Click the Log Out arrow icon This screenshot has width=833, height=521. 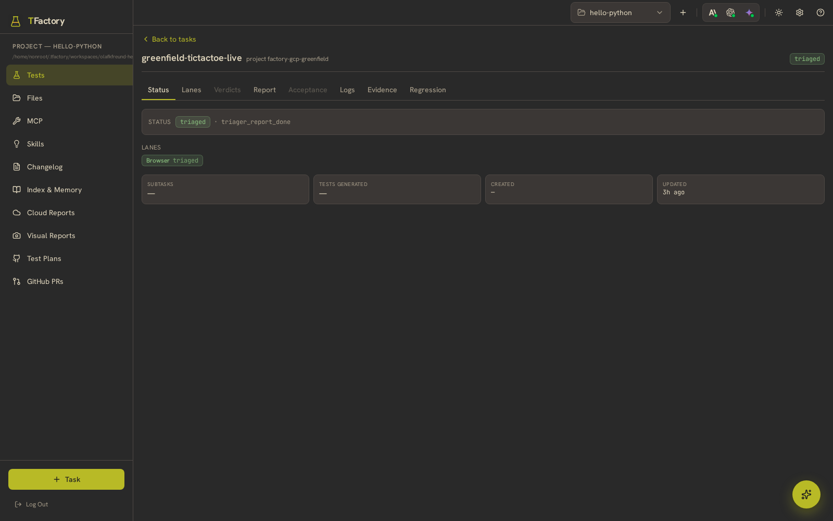click(x=18, y=504)
